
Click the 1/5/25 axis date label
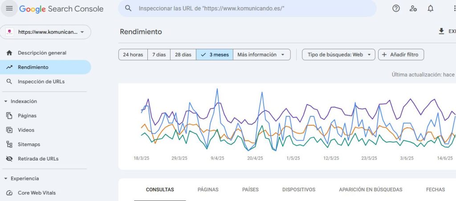[293, 158]
